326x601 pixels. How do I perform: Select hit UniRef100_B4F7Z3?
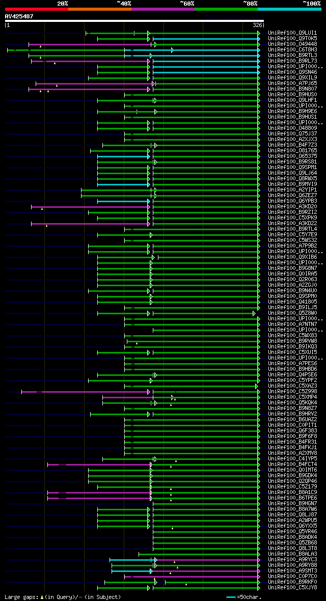pyautogui.click(x=292, y=145)
